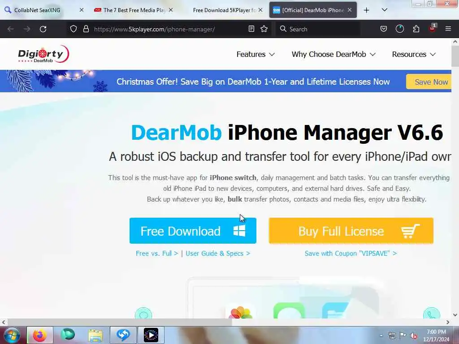Click the Free Download button
Screen dimensions: 459x344
[193, 231]
